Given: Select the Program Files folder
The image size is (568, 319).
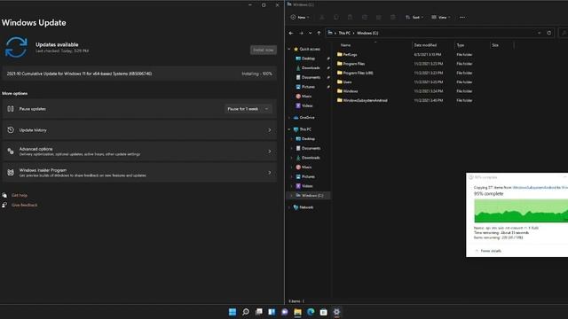Looking at the screenshot, I should 351,64.
